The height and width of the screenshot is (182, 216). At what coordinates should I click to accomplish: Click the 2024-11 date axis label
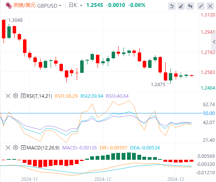click(x=29, y=179)
